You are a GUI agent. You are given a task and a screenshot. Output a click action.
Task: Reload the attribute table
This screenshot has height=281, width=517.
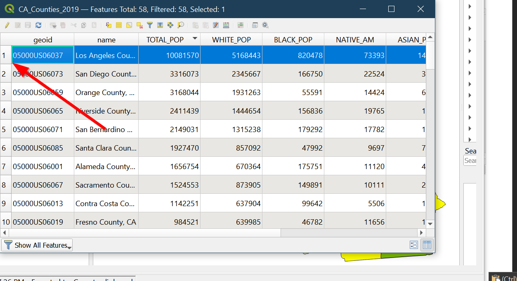[x=38, y=26]
